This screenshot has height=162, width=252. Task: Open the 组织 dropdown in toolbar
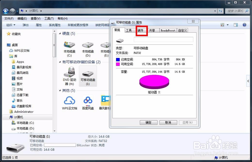pyautogui.click(x=11, y=25)
